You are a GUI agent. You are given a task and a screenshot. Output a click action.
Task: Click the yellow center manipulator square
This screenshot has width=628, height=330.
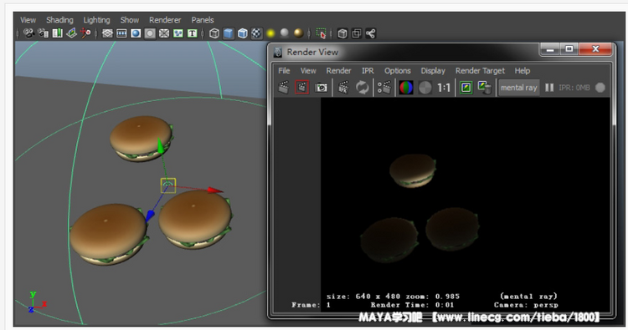click(168, 185)
